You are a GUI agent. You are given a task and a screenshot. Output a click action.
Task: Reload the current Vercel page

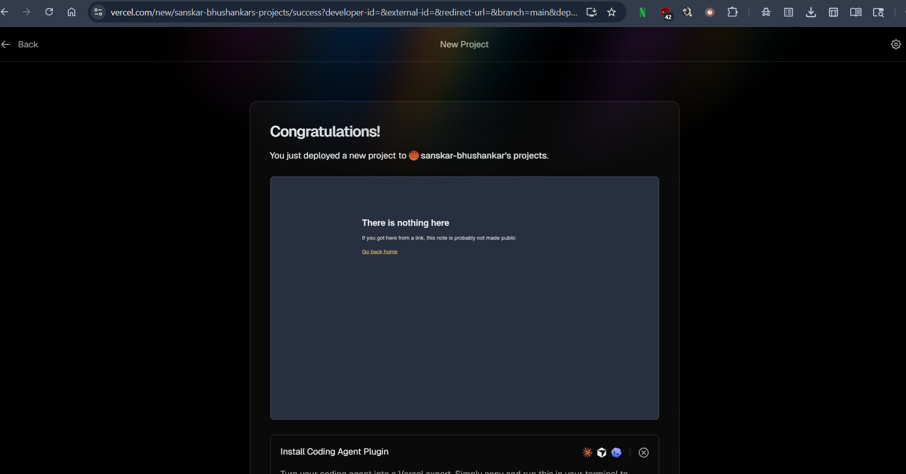49,12
